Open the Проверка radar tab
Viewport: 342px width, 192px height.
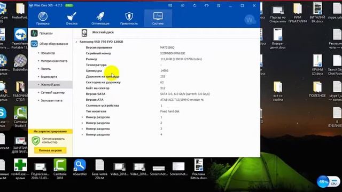pyautogui.click(x=43, y=19)
